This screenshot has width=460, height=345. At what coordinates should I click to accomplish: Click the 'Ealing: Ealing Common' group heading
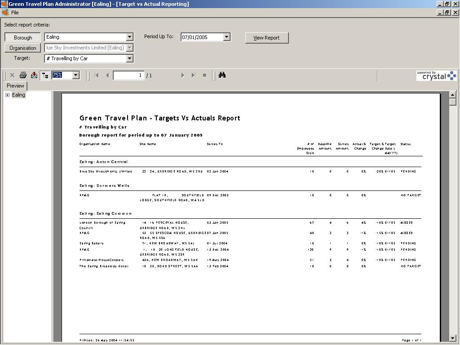coord(106,213)
